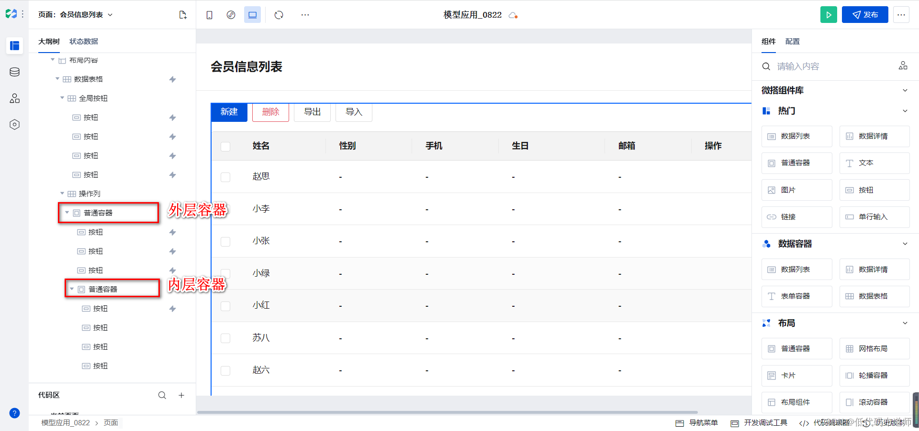Click the 模型应用_0822 breadcrumb link
The image size is (919, 431).
click(66, 423)
